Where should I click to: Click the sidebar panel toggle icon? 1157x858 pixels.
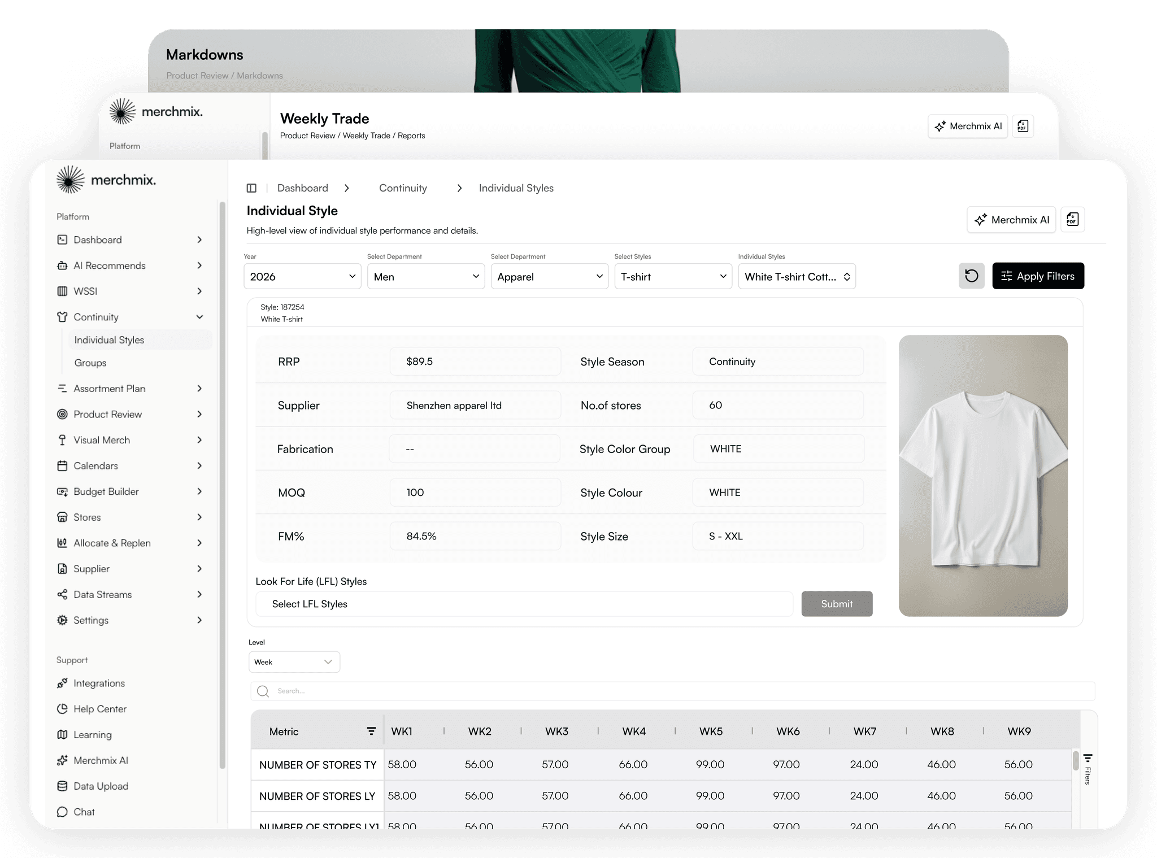tap(251, 188)
